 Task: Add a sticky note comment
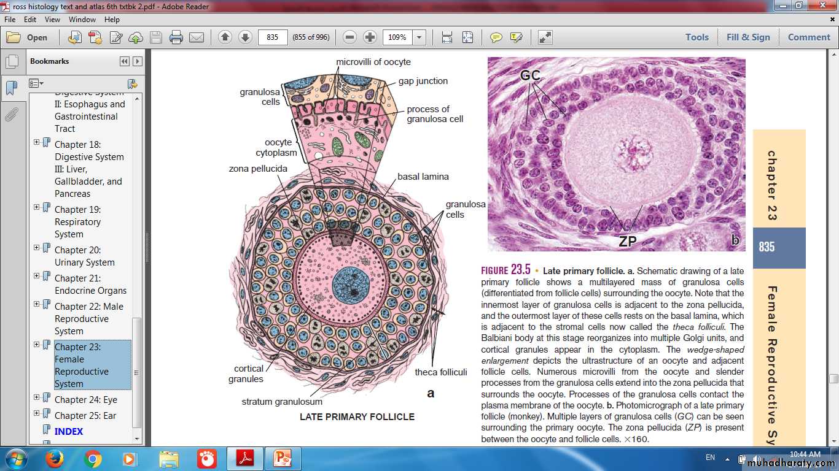(496, 37)
